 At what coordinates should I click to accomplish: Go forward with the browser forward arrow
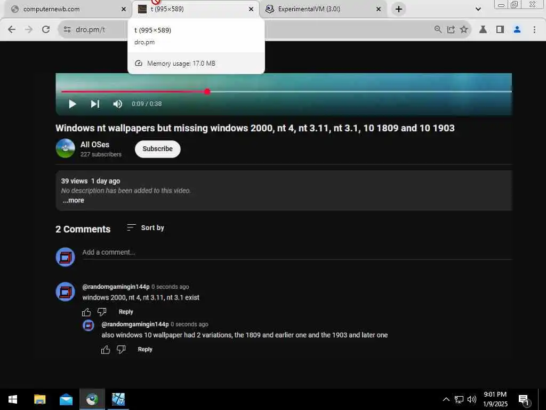point(29,29)
